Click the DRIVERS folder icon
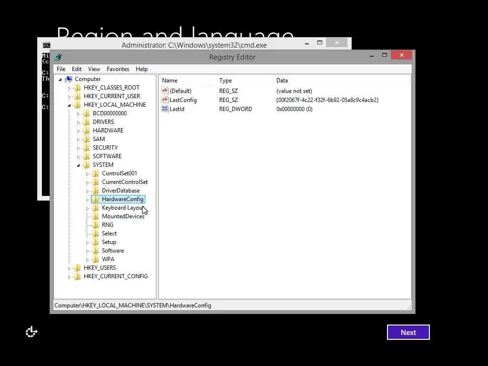 coord(87,122)
